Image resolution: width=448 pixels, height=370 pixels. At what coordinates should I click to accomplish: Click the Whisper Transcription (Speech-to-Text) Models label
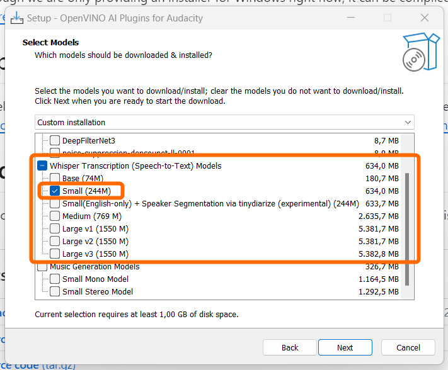(x=135, y=165)
